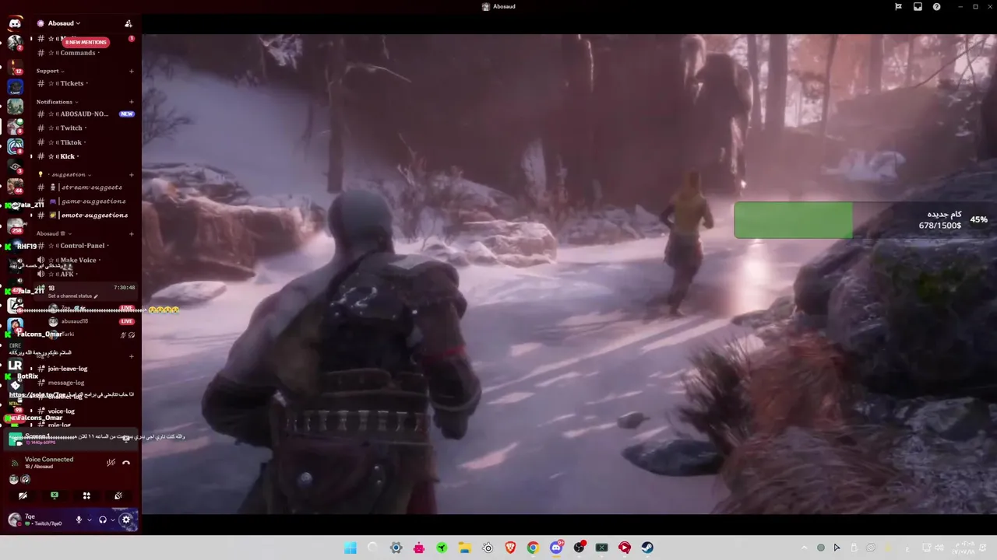Screen dimensions: 997x560
Task: Open message-log channel
Action: click(85, 383)
